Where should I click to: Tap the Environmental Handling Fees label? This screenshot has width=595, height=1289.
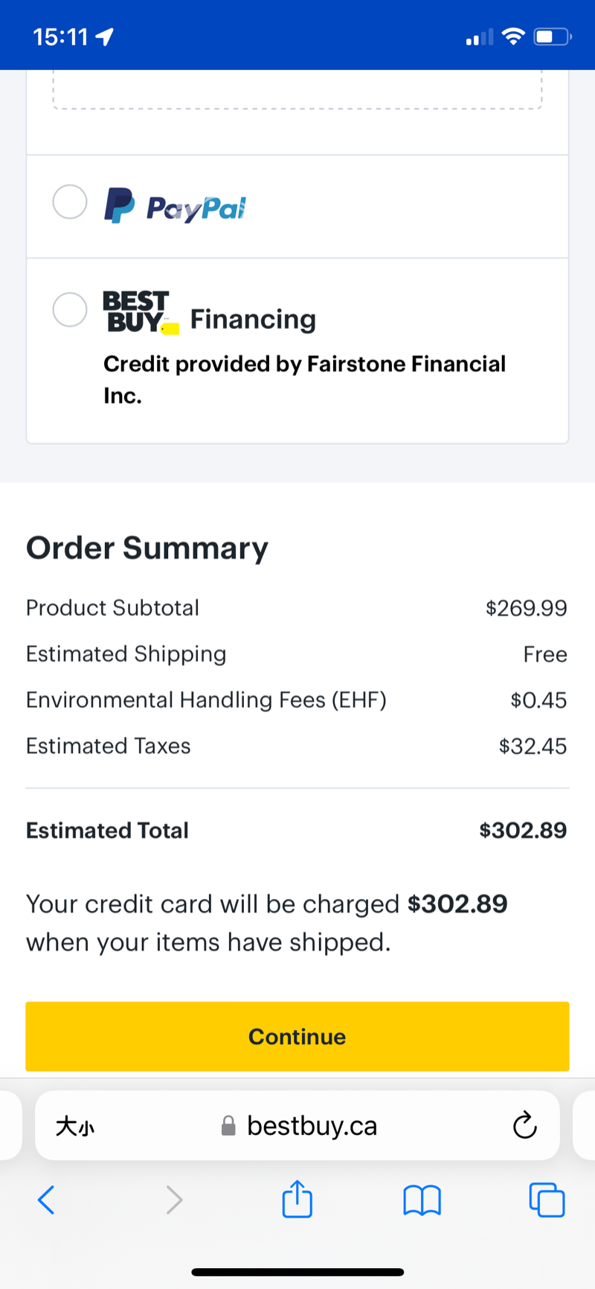click(x=206, y=700)
